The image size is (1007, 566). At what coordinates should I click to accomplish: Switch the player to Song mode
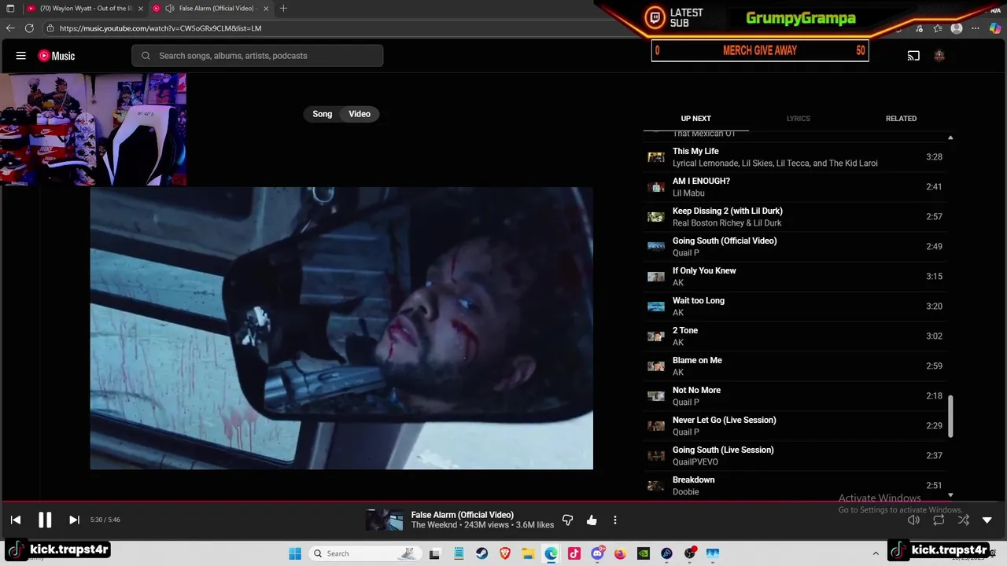(x=323, y=114)
